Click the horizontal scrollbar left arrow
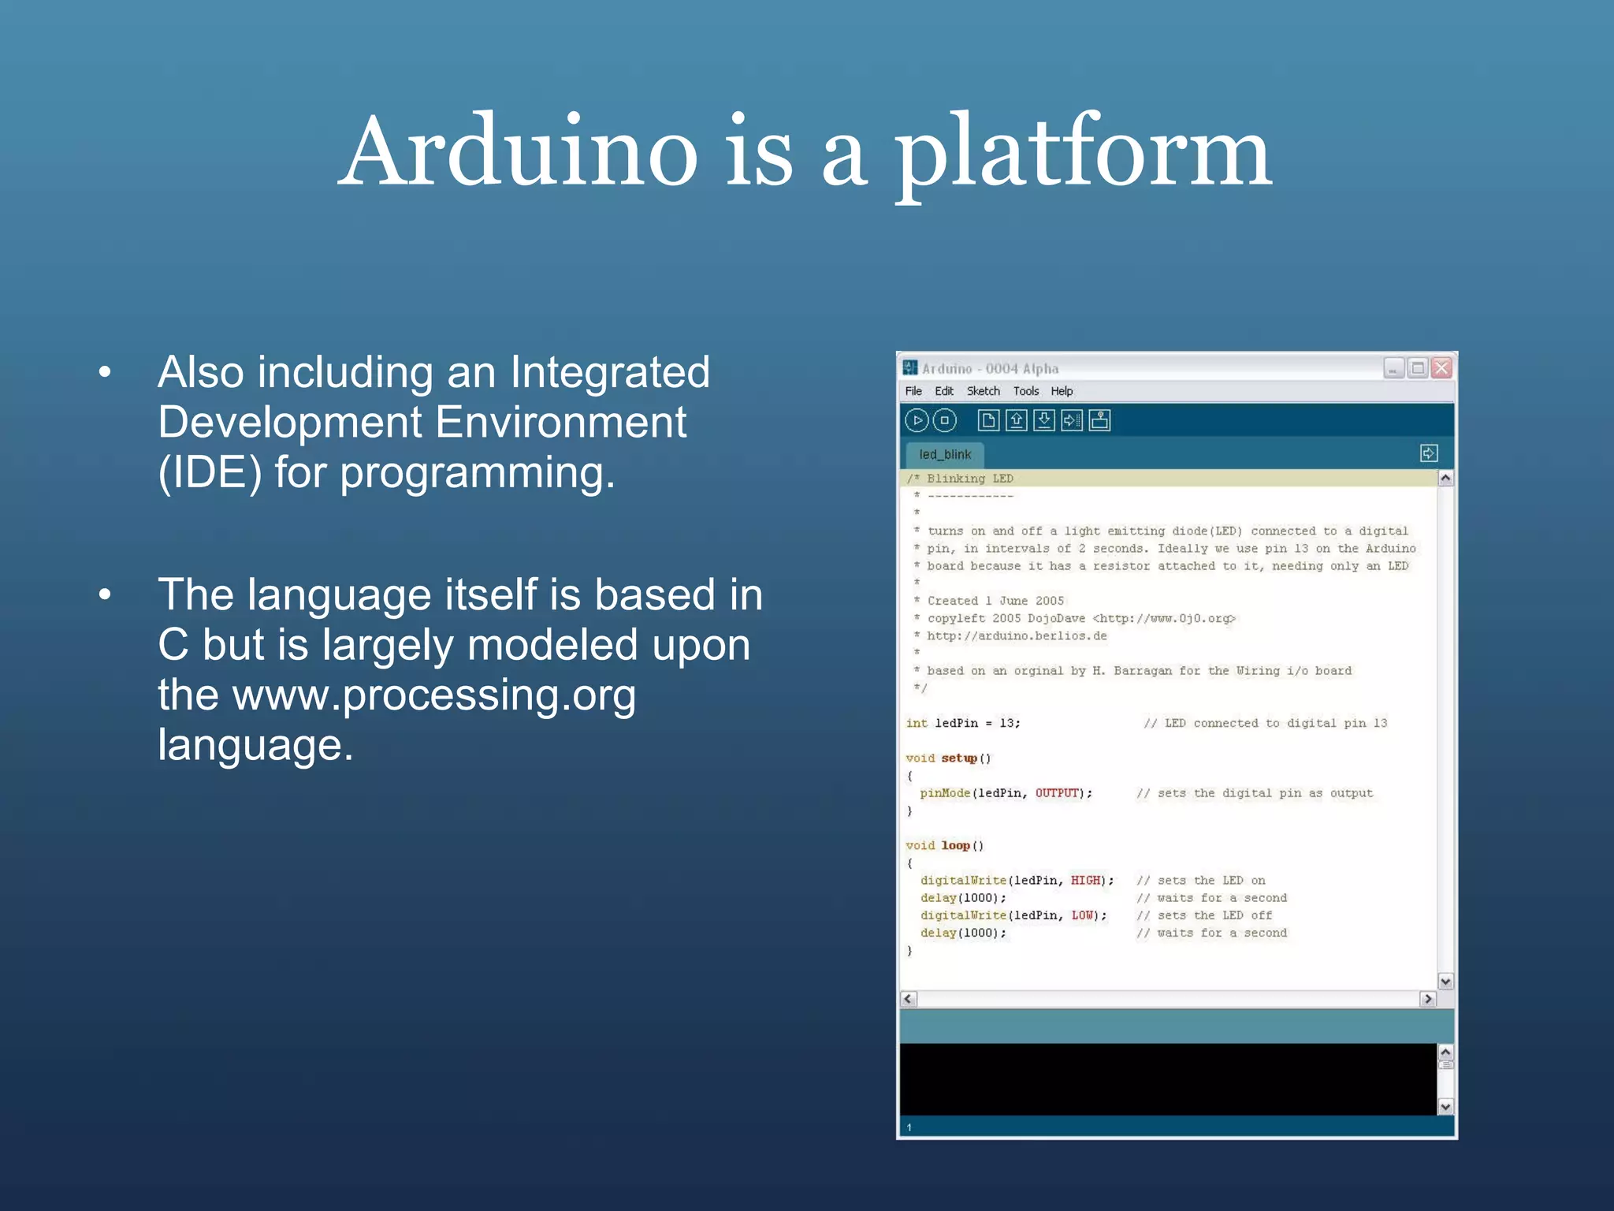The width and height of the screenshot is (1614, 1211). (909, 999)
